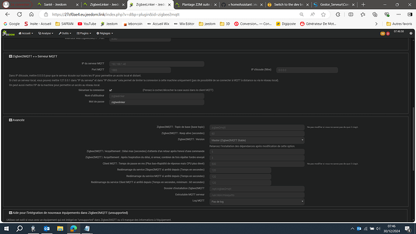Open the Log MQTT dropdown
This screenshot has width=416, height=234.
pyautogui.click(x=257, y=201)
